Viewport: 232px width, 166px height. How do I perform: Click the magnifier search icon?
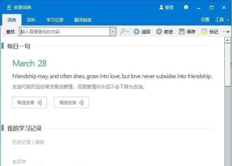pos(123,31)
